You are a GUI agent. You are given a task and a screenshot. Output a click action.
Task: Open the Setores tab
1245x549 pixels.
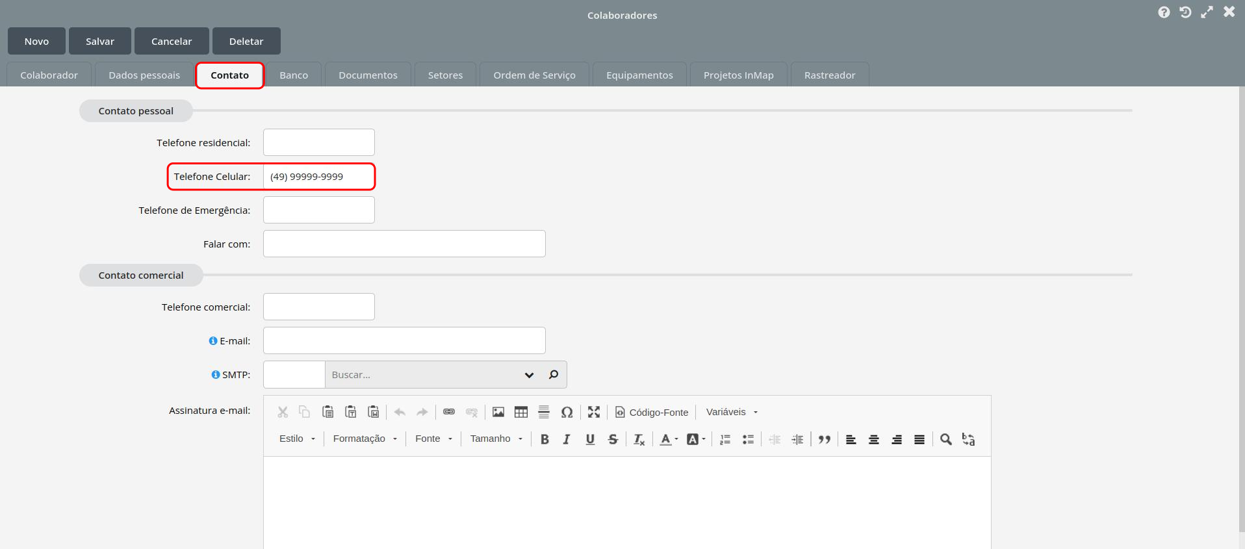(x=445, y=75)
